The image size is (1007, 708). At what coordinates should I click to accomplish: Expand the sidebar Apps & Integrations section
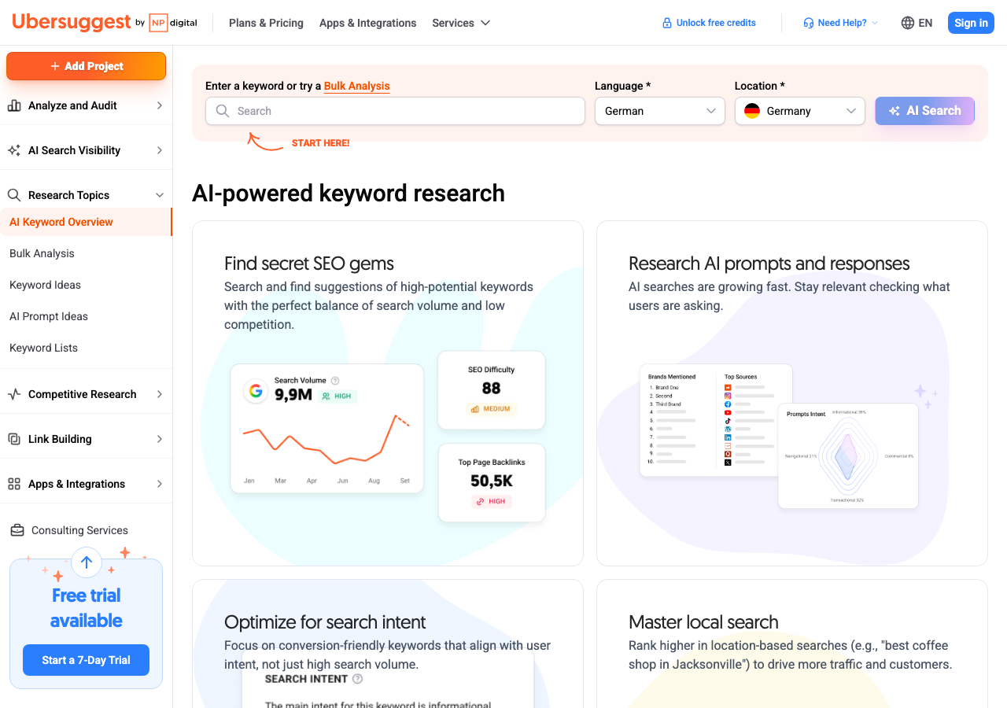pos(160,484)
